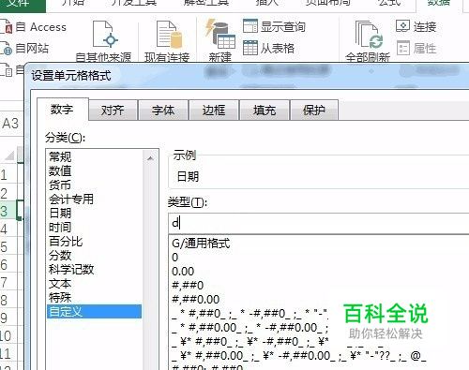Screen dimensions: 469x370
Task: Click the Connections (连接) button
Action: pos(416,26)
